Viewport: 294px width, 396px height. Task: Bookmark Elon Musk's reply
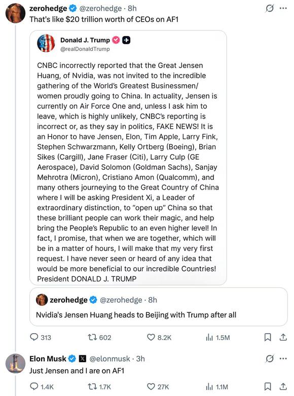268,386
